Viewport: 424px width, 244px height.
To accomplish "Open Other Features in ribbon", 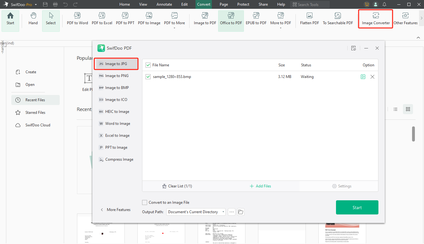I will tap(405, 19).
